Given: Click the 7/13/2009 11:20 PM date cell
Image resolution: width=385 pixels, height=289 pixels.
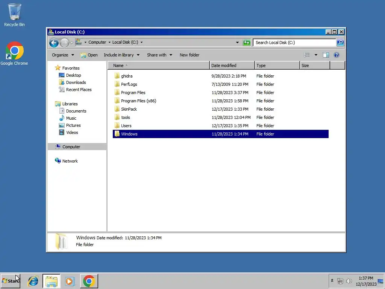Looking at the screenshot, I should [x=230, y=84].
